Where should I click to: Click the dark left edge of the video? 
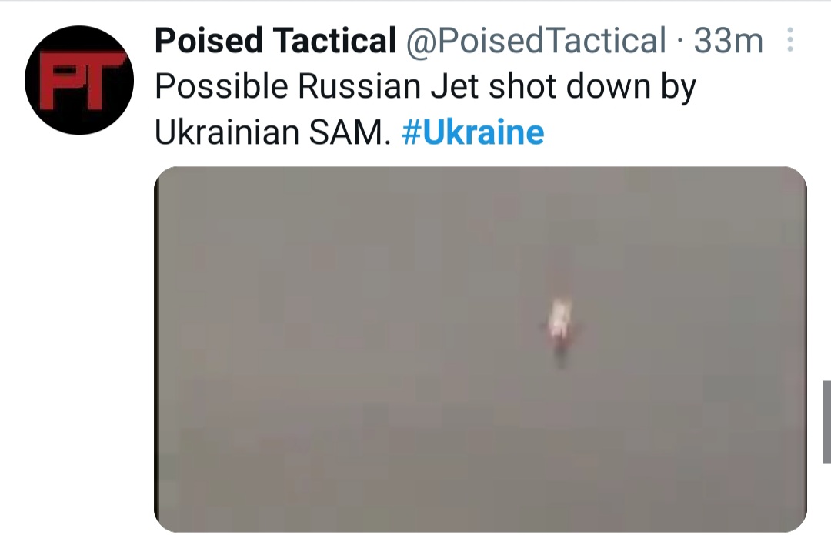click(156, 349)
